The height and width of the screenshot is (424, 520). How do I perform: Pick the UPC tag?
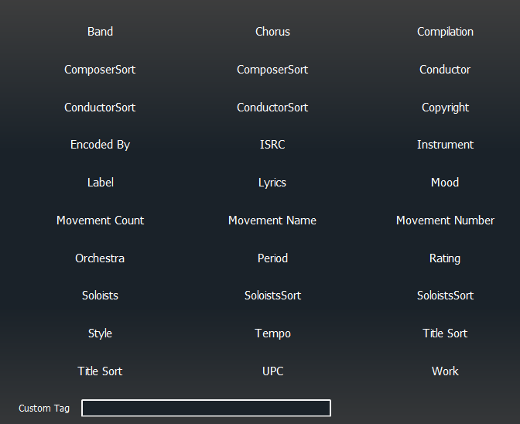pos(272,371)
